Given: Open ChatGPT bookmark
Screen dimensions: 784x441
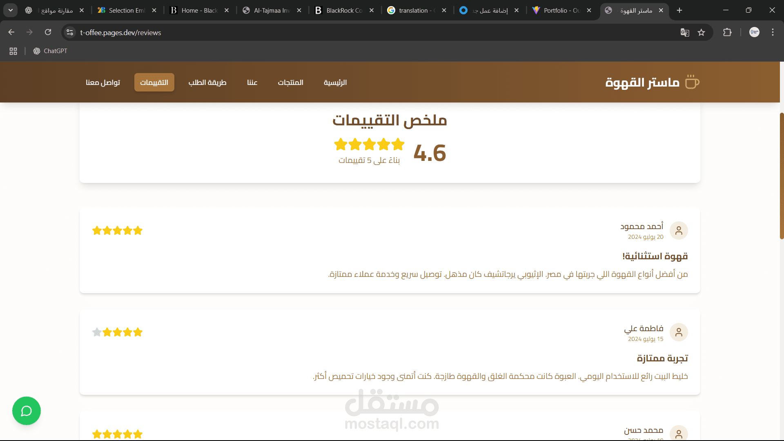Looking at the screenshot, I should pos(50,51).
